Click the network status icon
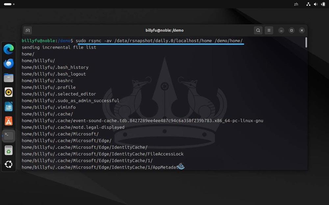 point(308,4)
